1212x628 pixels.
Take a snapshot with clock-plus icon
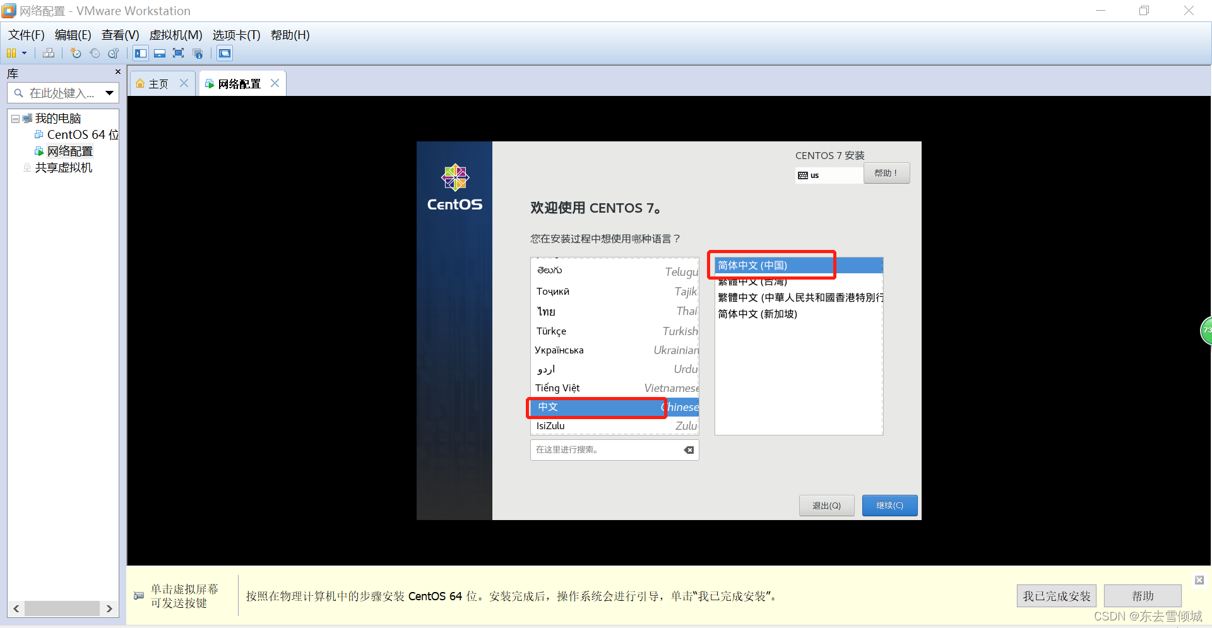tap(76, 53)
